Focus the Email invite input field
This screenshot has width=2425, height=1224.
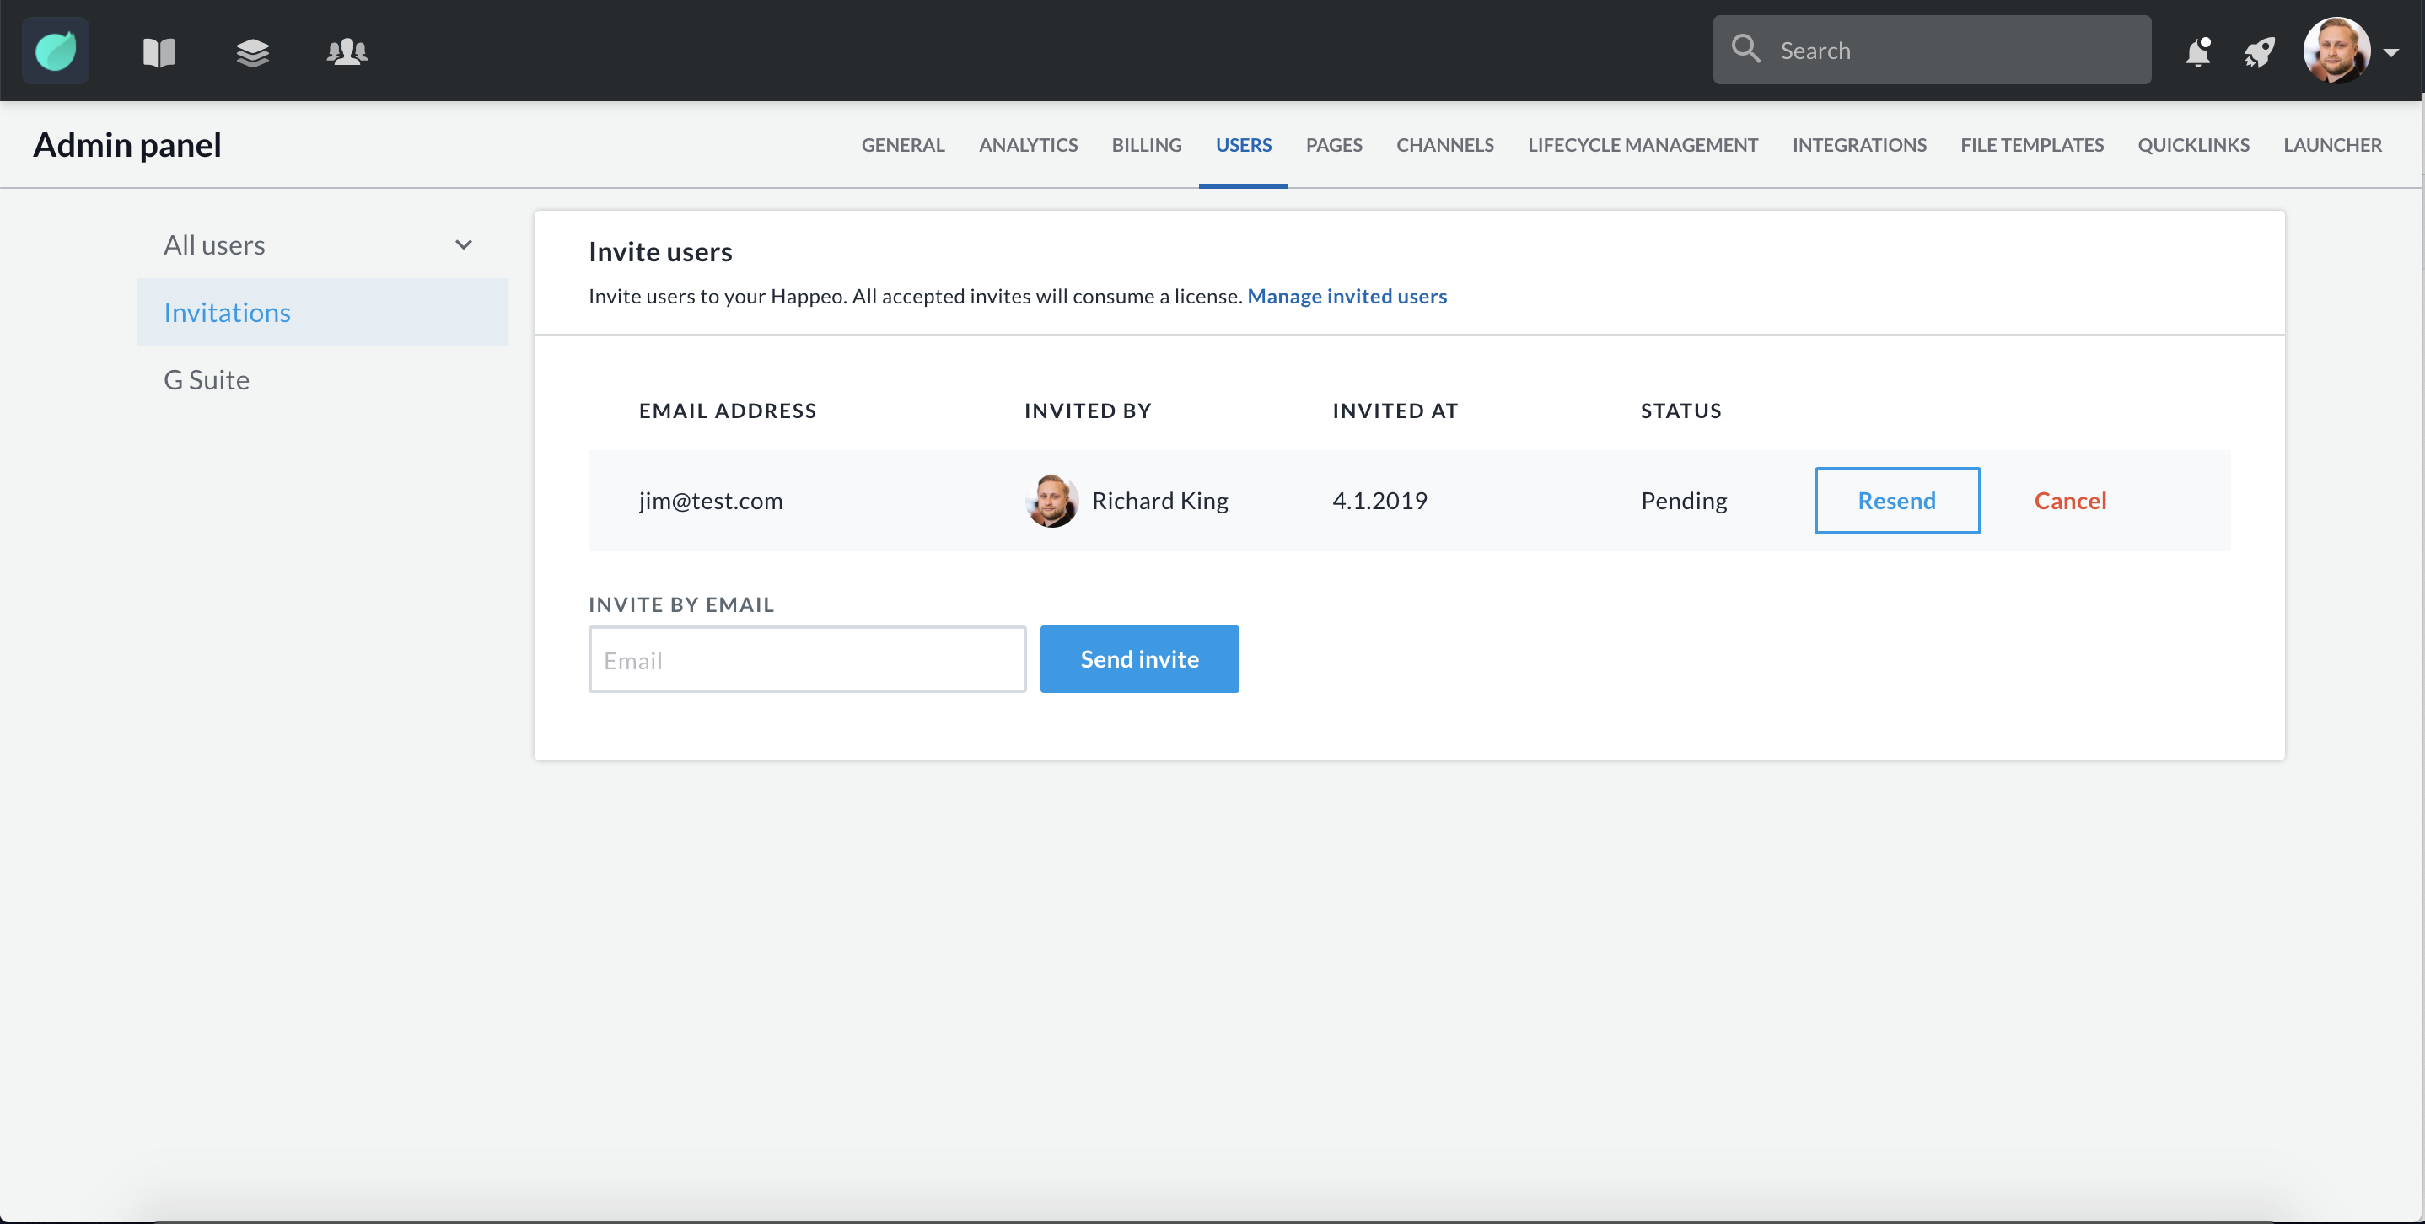click(x=807, y=659)
